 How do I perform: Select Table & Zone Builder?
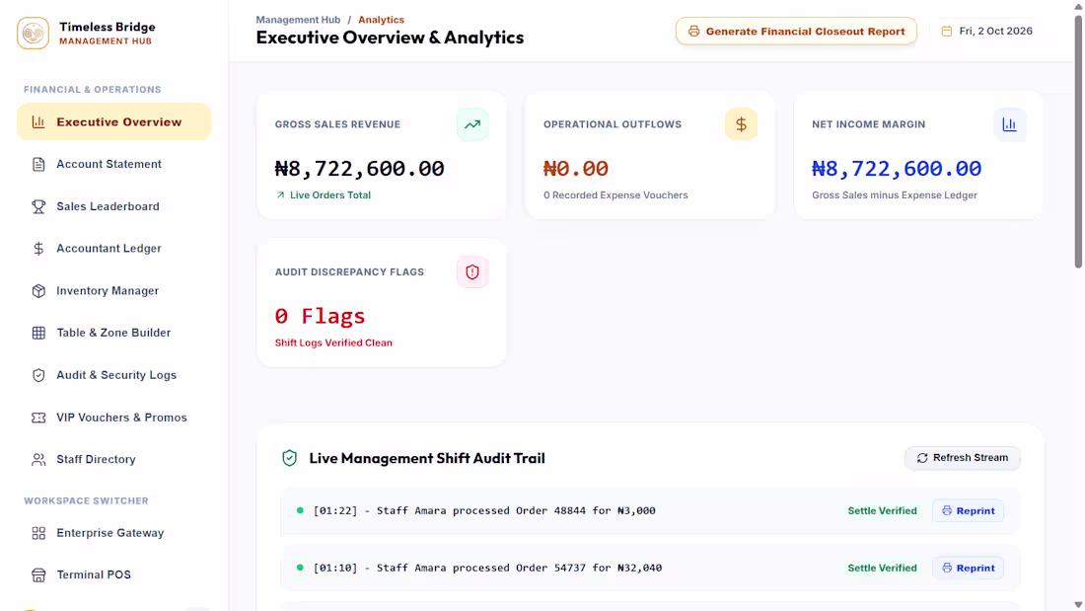pyautogui.click(x=114, y=333)
